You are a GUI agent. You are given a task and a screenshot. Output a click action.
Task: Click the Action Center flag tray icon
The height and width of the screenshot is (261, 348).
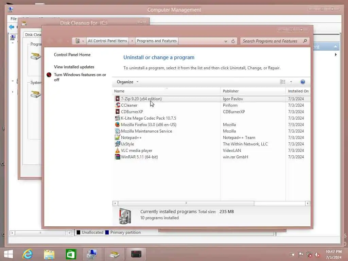click(x=301, y=255)
